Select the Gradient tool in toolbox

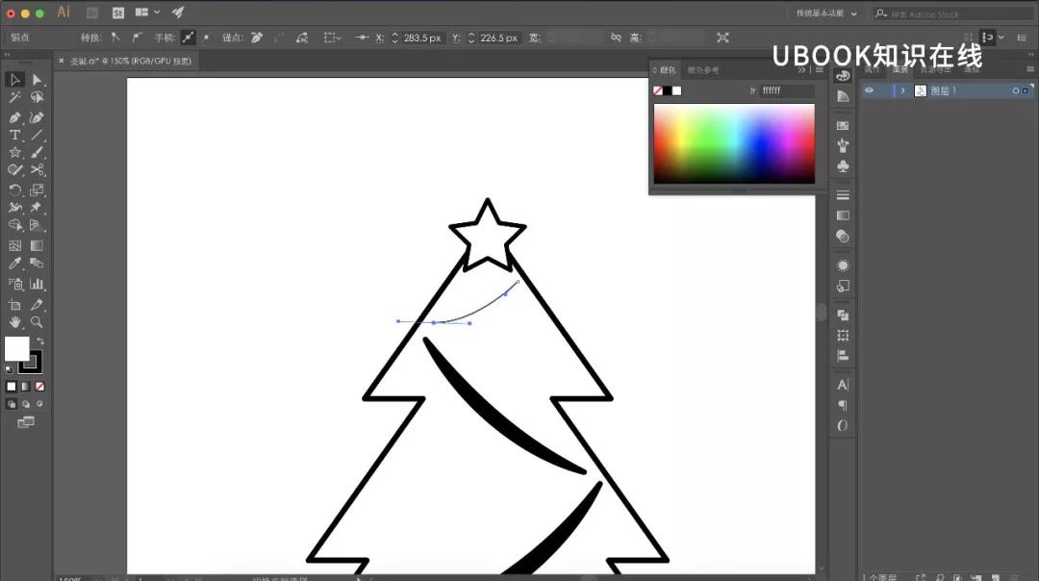point(37,246)
